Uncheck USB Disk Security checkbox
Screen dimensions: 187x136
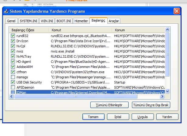coord(13,82)
